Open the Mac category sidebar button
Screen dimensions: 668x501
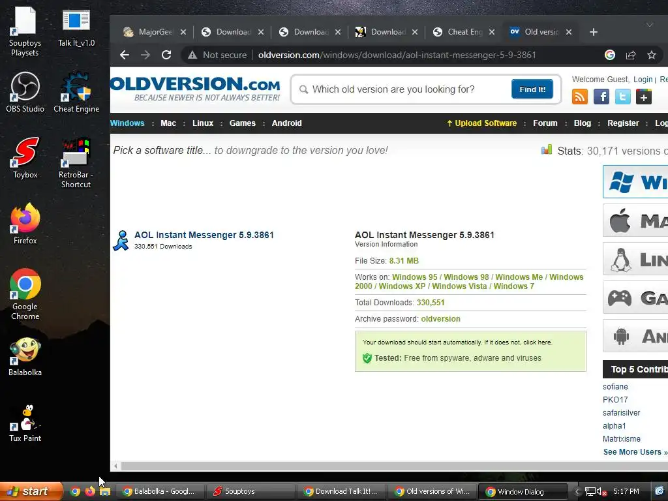tap(635, 220)
